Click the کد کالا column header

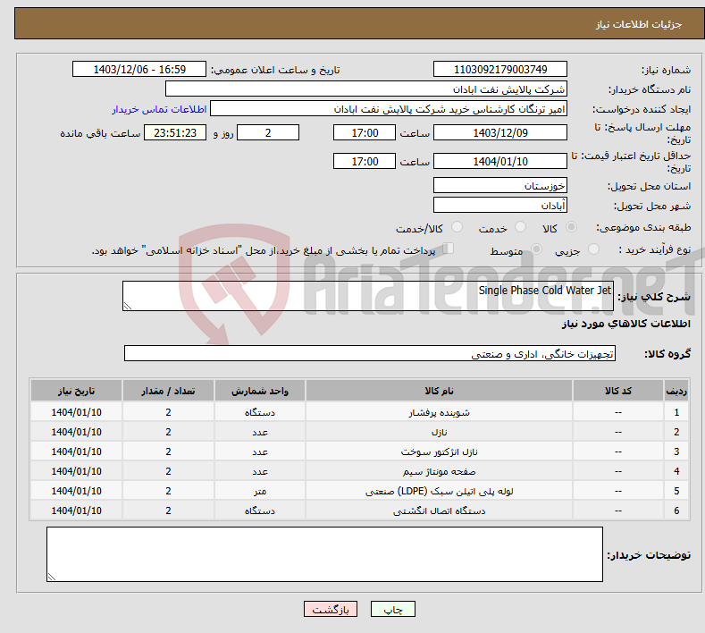tap(618, 391)
